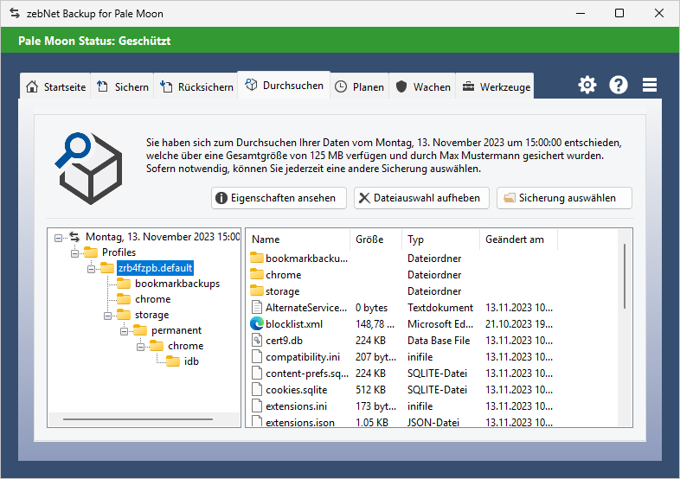680x479 pixels.
Task: Click the chrome folder icon in file list
Action: click(x=257, y=274)
